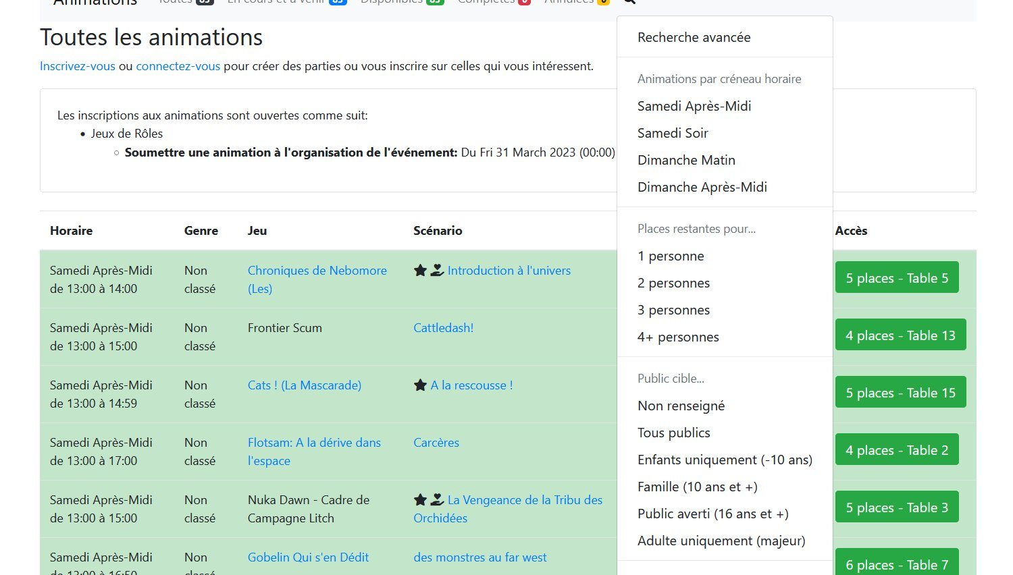Click the Inscrivez-vous link
The width and height of the screenshot is (1013, 575).
pos(77,66)
